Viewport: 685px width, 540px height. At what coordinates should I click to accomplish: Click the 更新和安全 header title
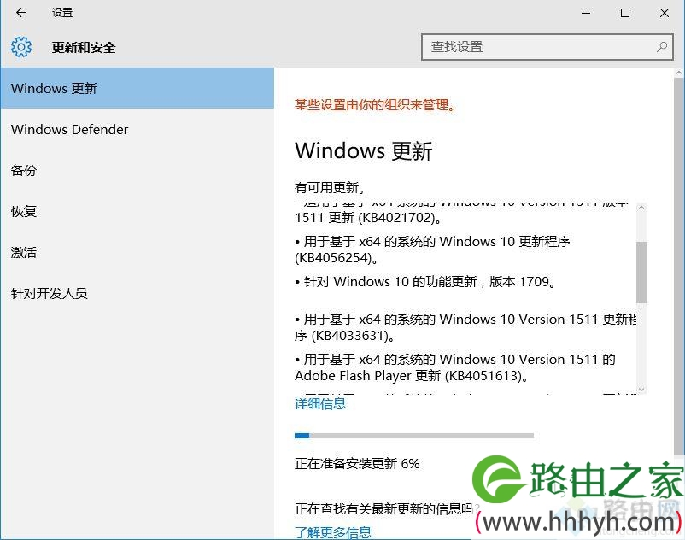point(84,47)
